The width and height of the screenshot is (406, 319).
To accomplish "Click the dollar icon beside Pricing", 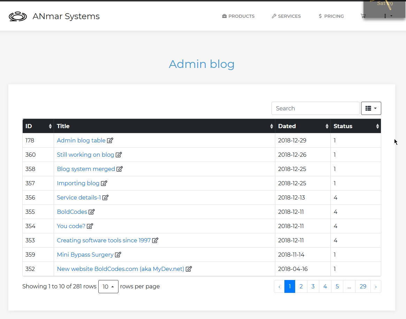I will click(320, 16).
